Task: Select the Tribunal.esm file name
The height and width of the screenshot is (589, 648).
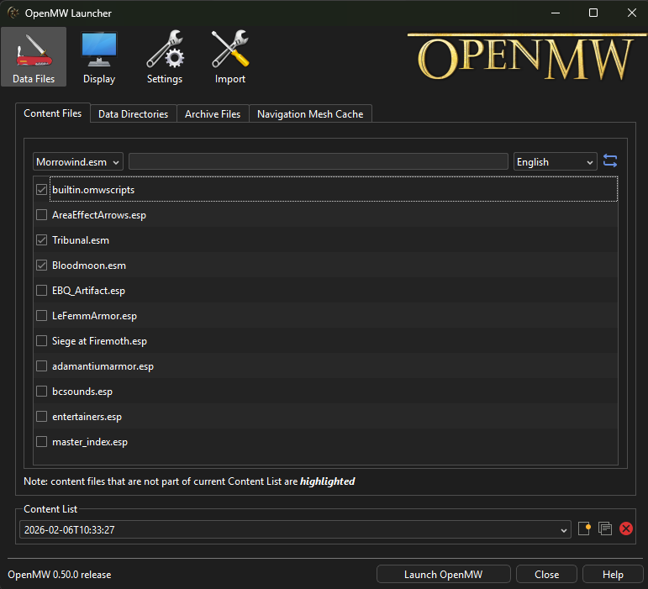Action: click(81, 240)
